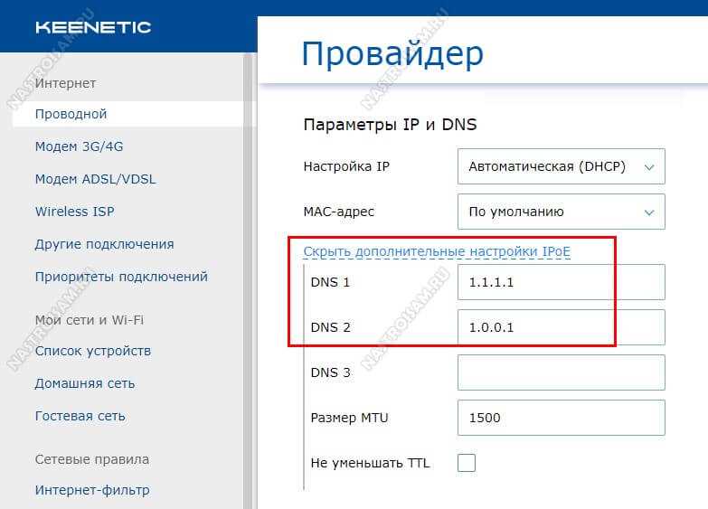Open Список устройств page

pos(93,351)
